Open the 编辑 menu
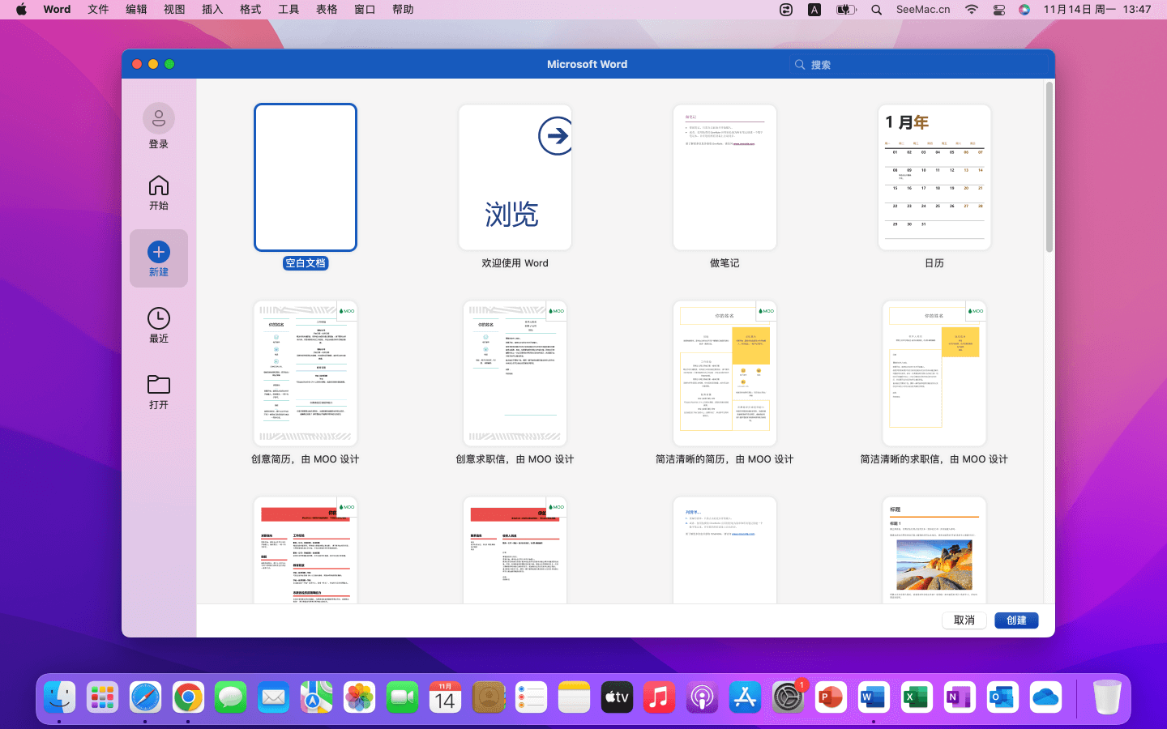Screen dimensions: 1167x729 136,10
